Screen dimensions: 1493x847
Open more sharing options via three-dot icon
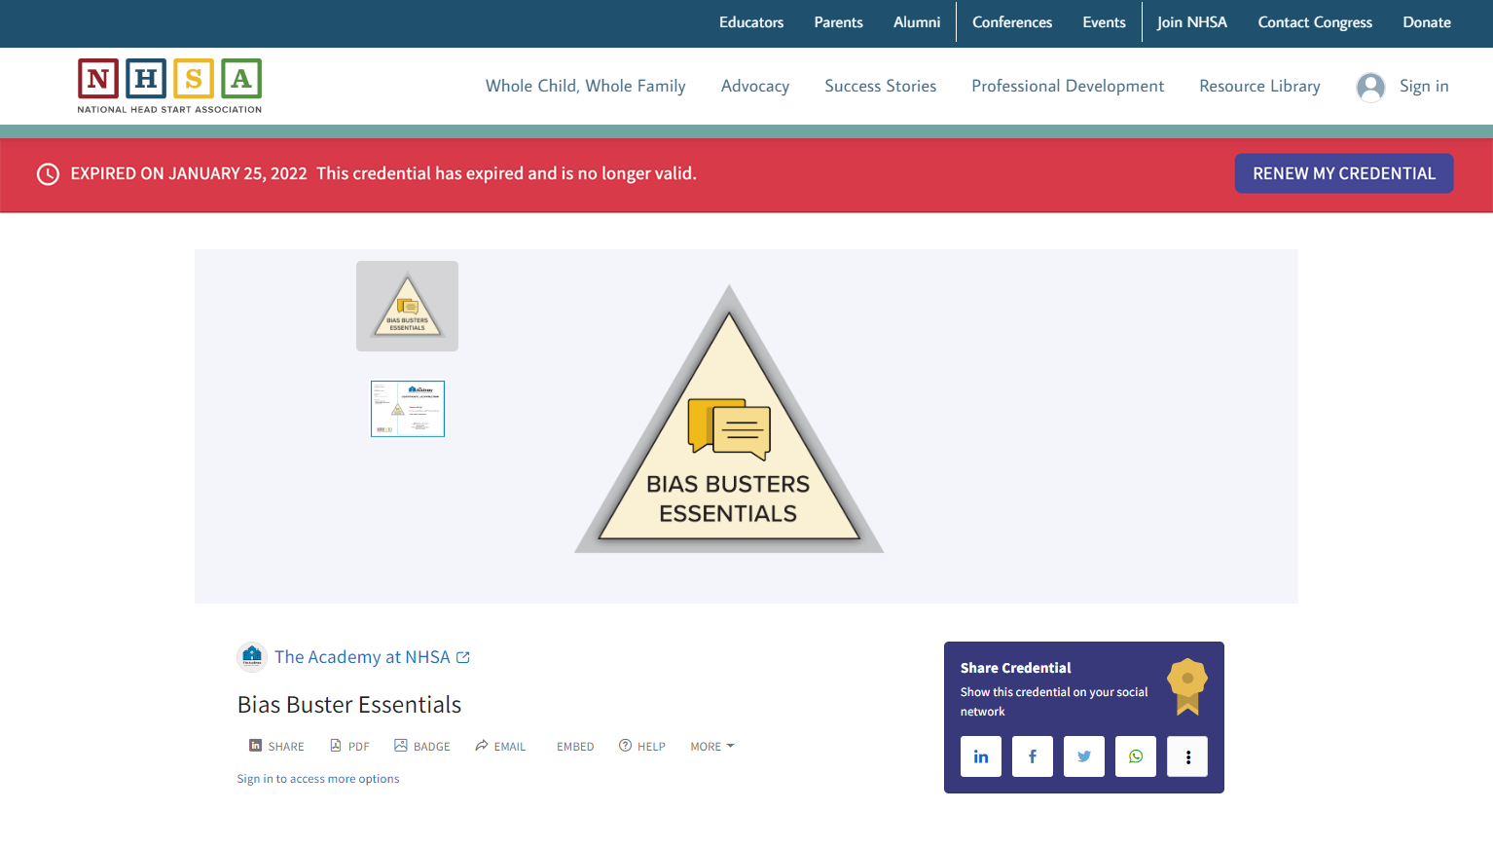(1186, 755)
